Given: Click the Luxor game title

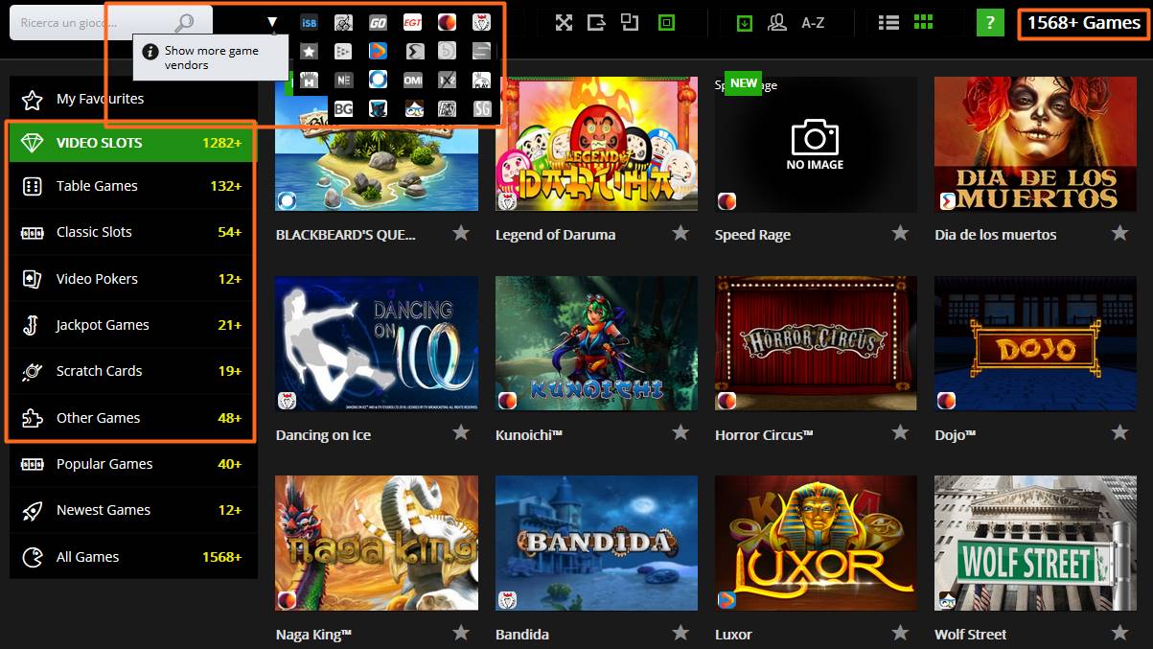Looking at the screenshot, I should (x=733, y=635).
